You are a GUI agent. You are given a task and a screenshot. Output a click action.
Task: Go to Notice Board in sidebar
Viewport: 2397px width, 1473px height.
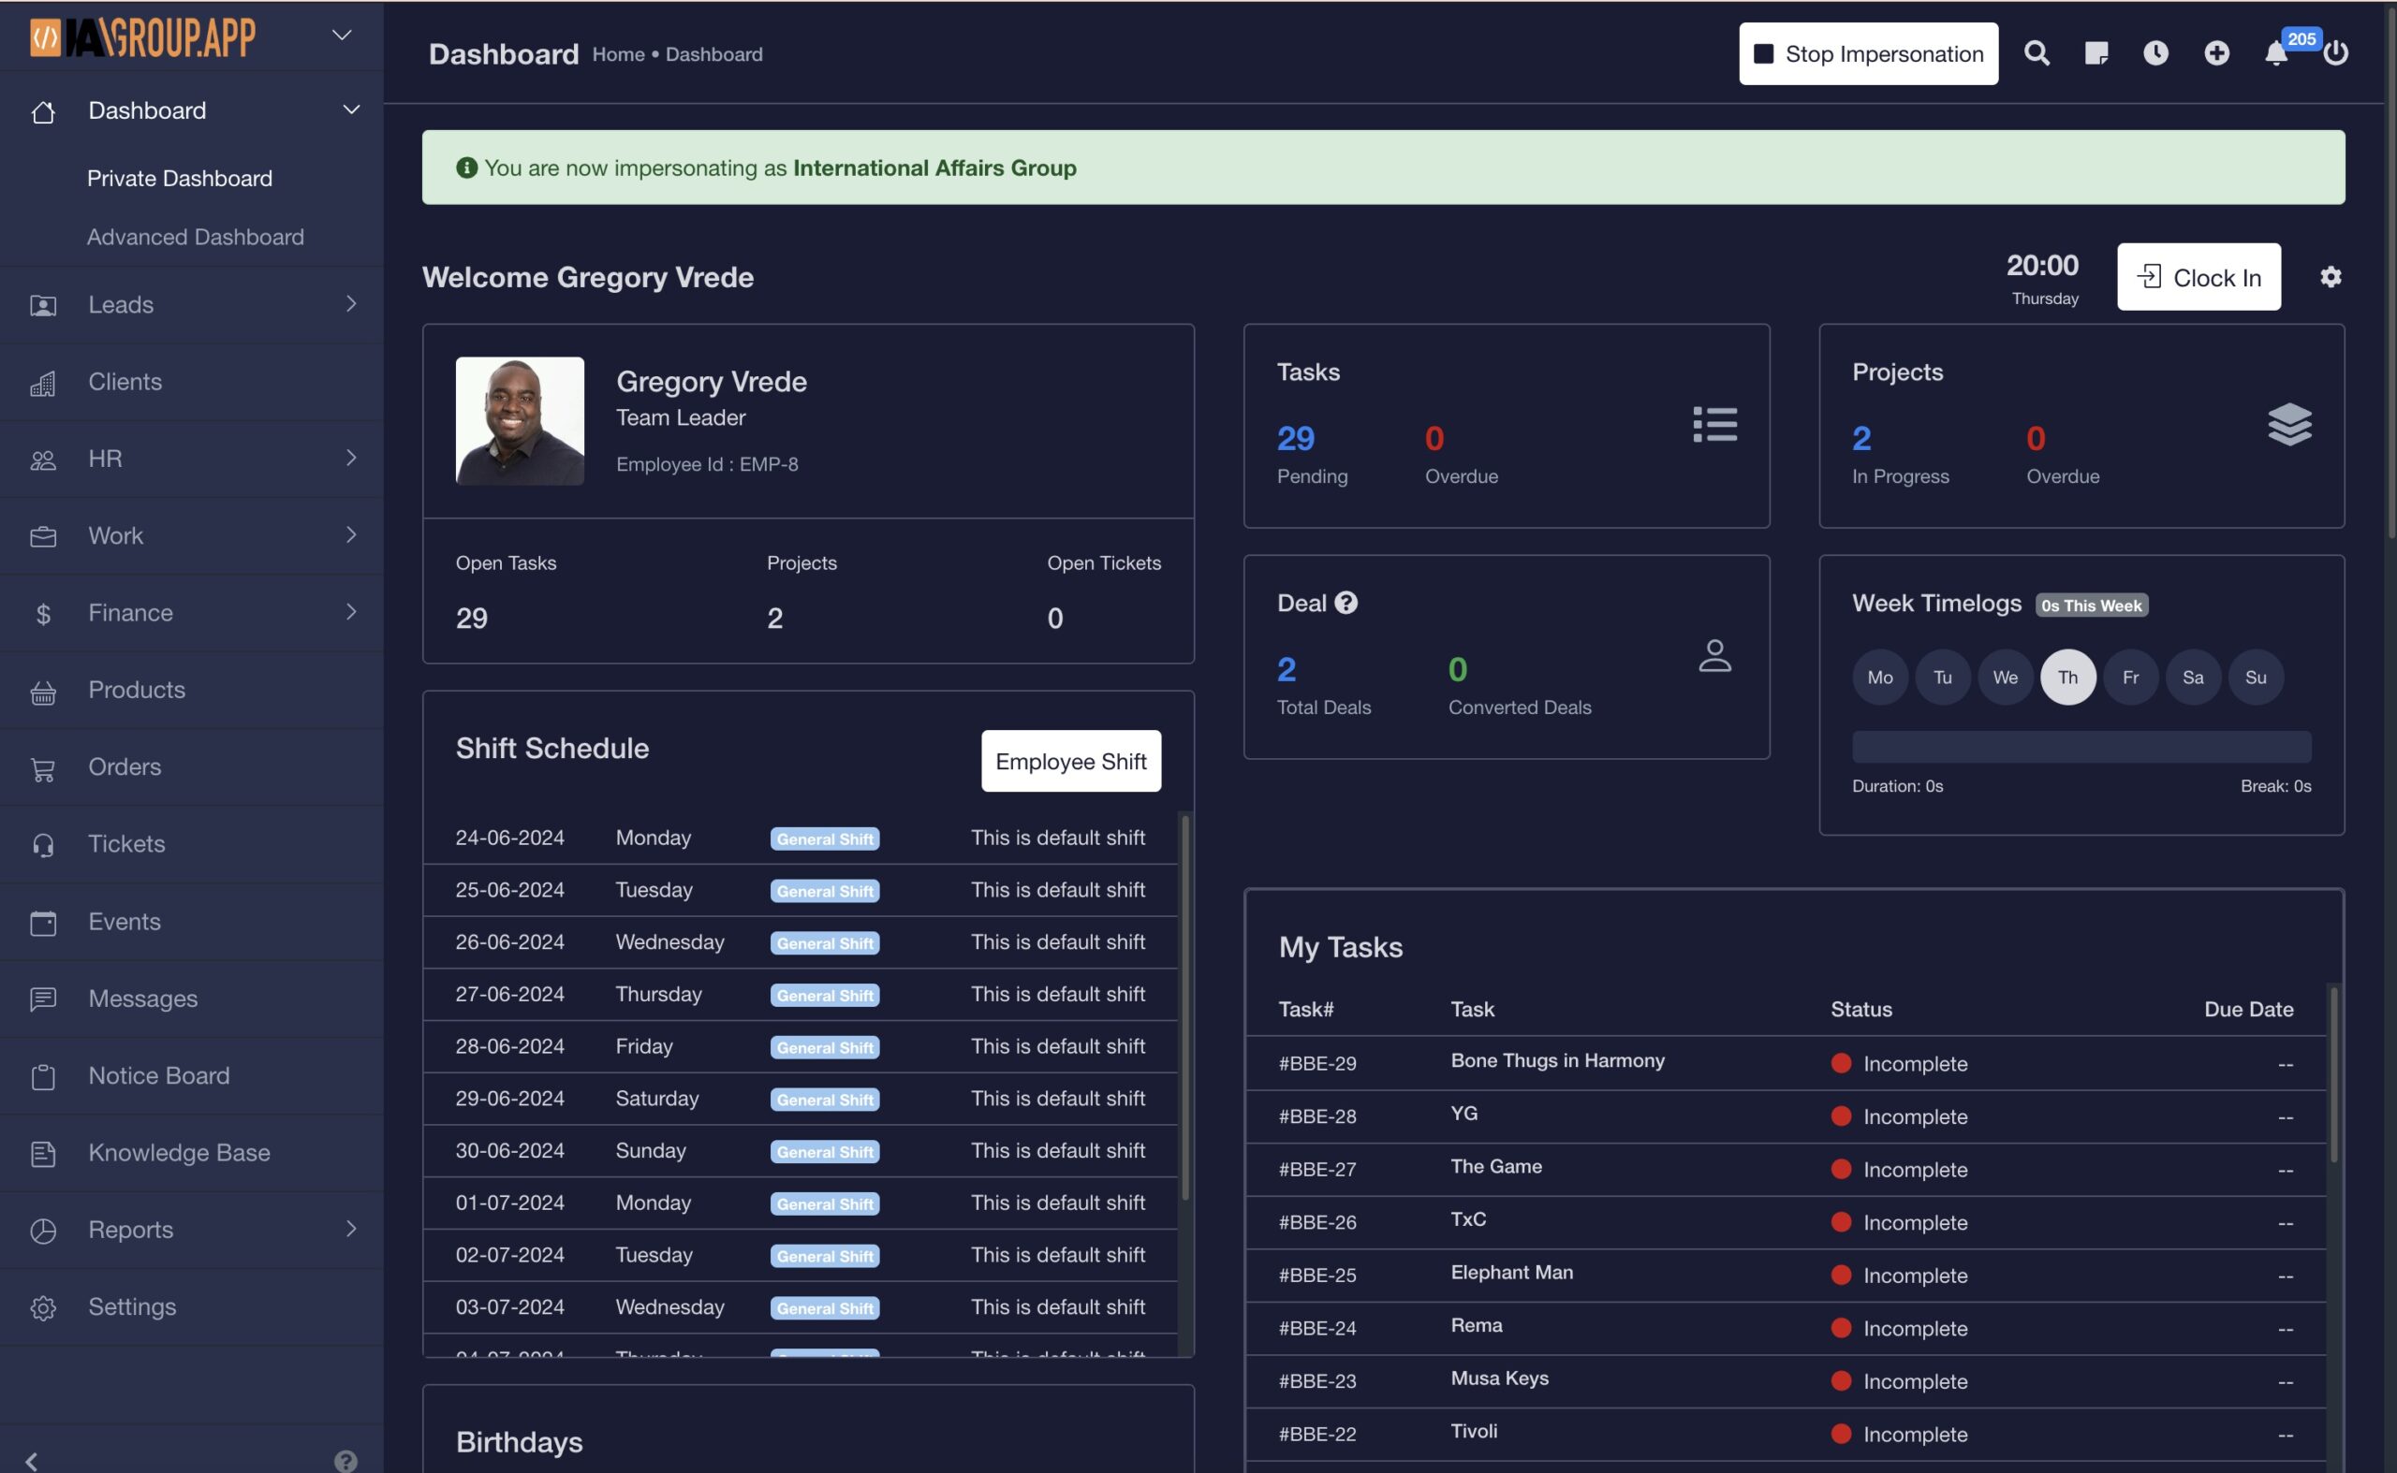pyautogui.click(x=159, y=1075)
